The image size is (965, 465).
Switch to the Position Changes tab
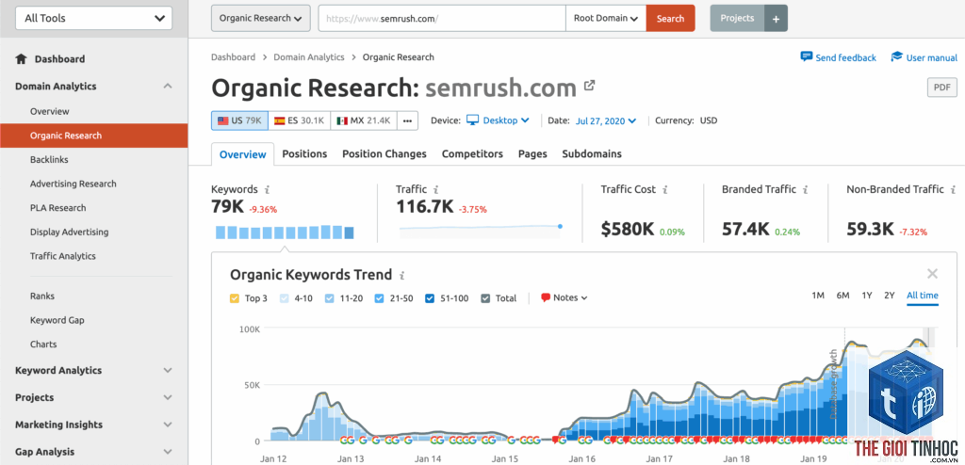click(384, 154)
